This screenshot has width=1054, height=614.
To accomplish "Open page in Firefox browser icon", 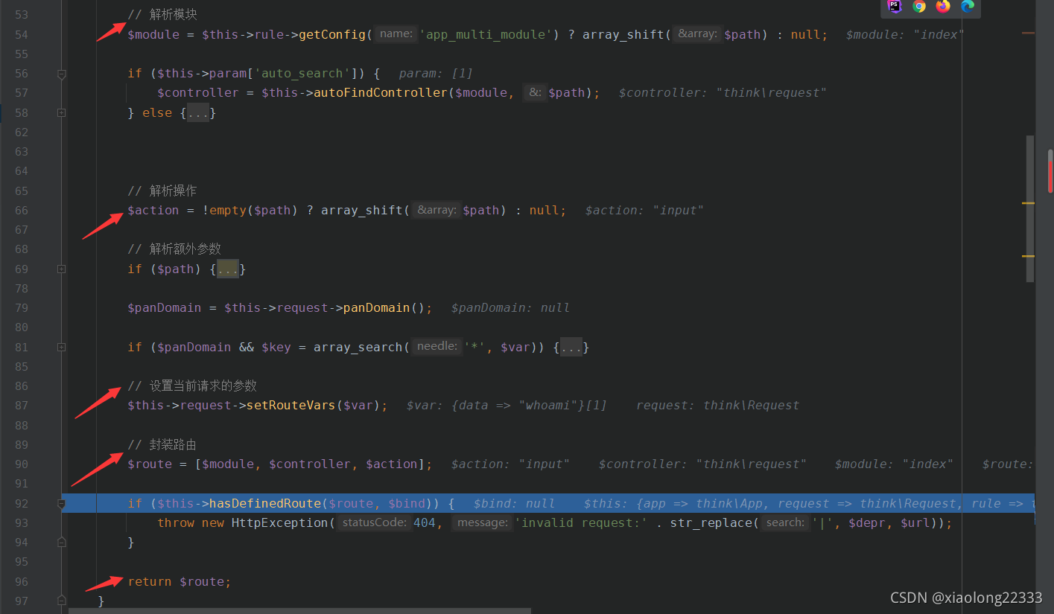I will coord(943,6).
